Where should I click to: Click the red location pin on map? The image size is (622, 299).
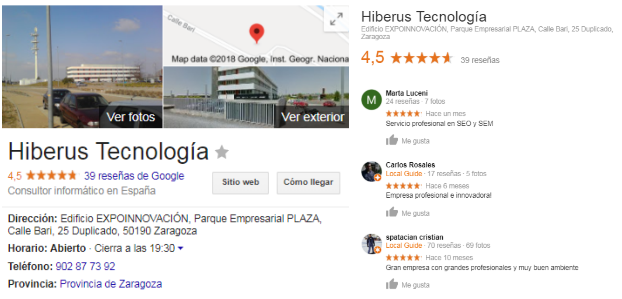pyautogui.click(x=257, y=33)
